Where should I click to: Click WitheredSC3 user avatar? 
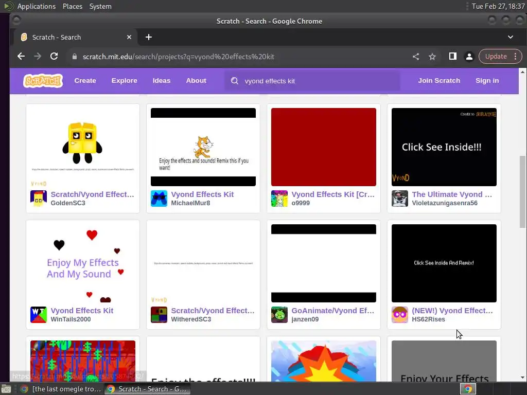(159, 315)
